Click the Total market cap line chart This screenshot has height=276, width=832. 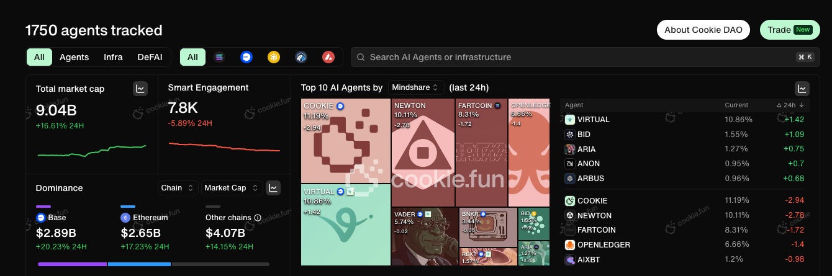coord(92,151)
